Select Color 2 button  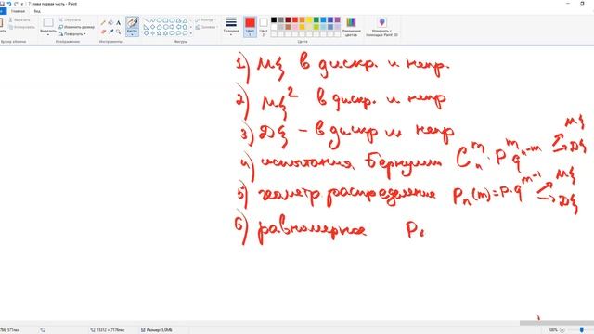pyautogui.click(x=264, y=27)
